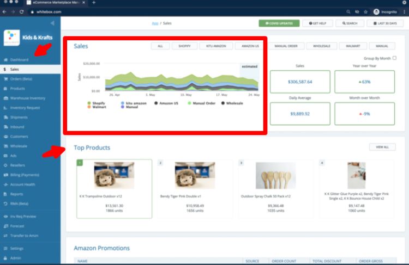Viewport: 409px width, 265px height.
Task: Click the Ads icon in the sidebar
Action: click(x=5, y=156)
